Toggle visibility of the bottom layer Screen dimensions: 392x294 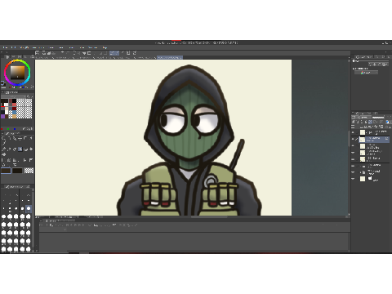(x=353, y=179)
